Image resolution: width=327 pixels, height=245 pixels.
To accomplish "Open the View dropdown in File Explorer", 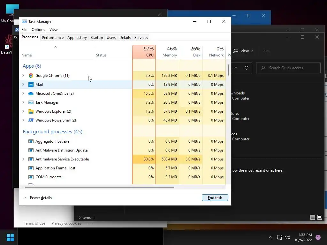I will pos(243,51).
